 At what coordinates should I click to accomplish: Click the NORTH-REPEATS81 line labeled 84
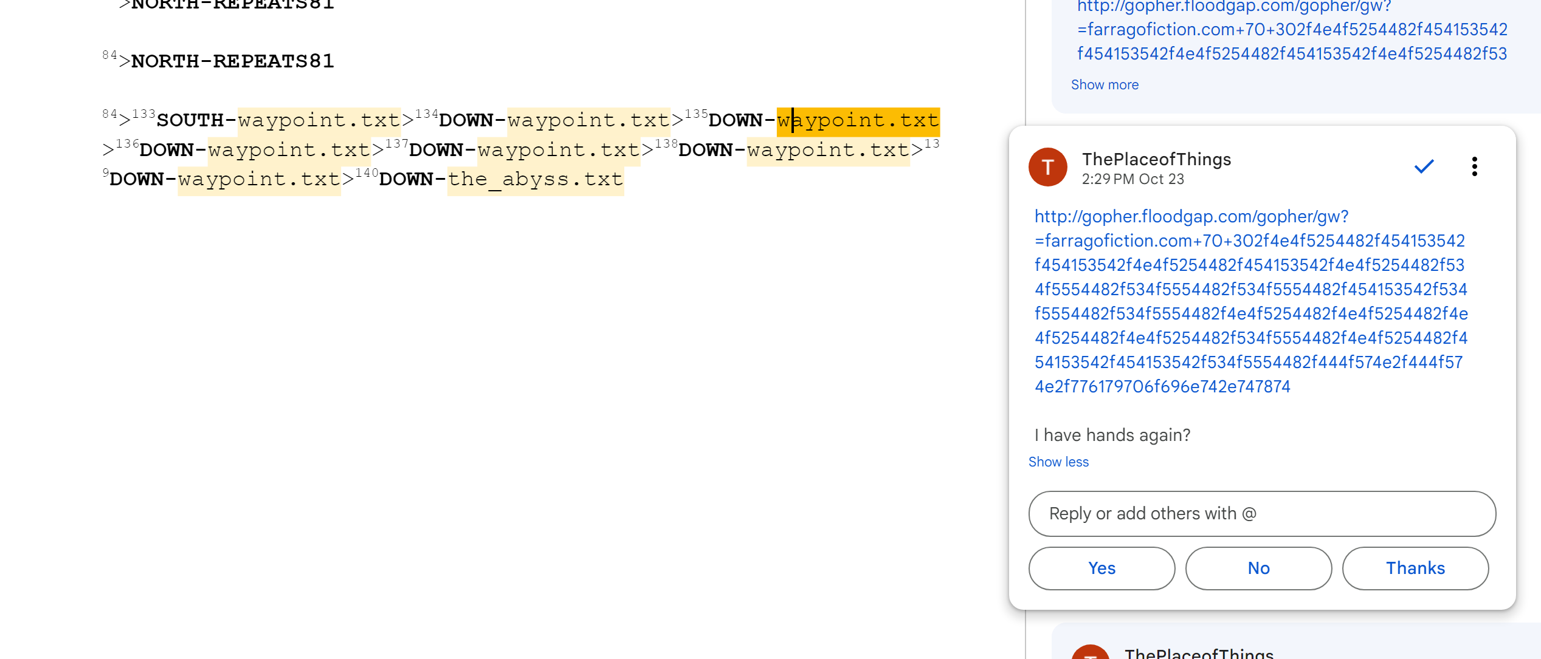pyautogui.click(x=232, y=61)
